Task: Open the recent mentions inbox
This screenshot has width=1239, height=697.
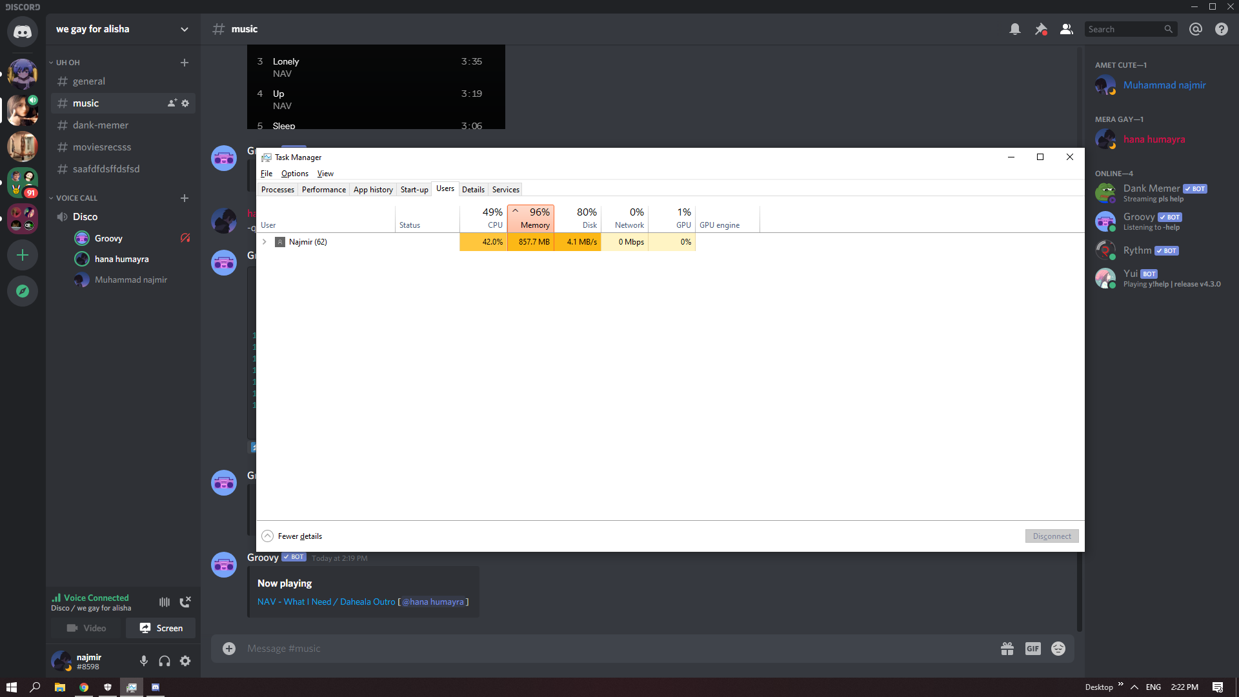Action: pyautogui.click(x=1195, y=29)
